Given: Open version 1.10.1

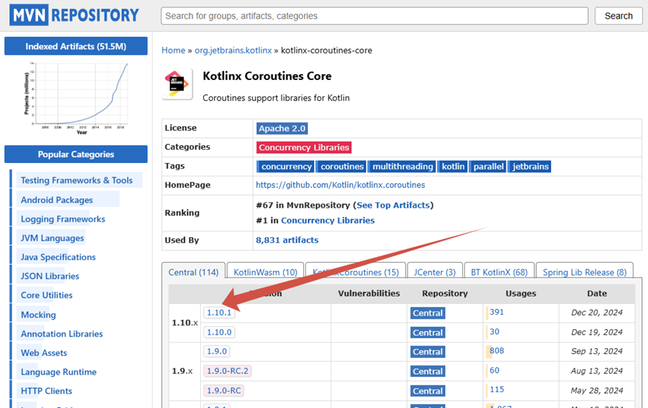Looking at the screenshot, I should click(x=219, y=313).
